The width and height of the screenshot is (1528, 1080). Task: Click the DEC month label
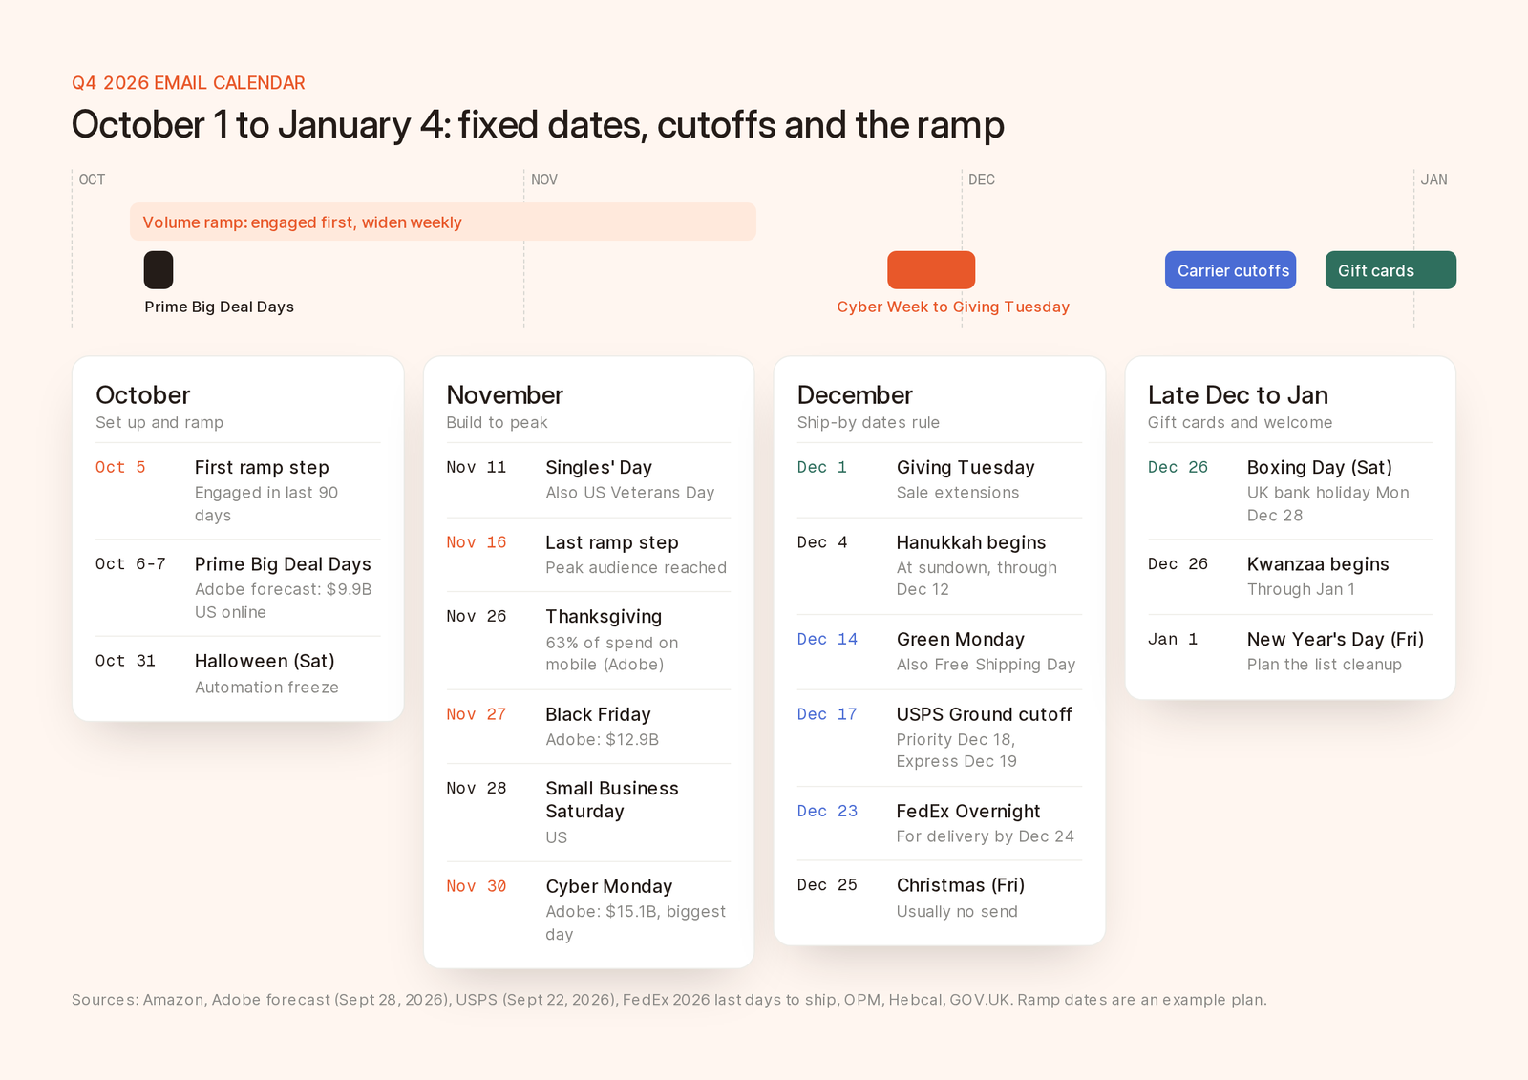click(x=982, y=180)
